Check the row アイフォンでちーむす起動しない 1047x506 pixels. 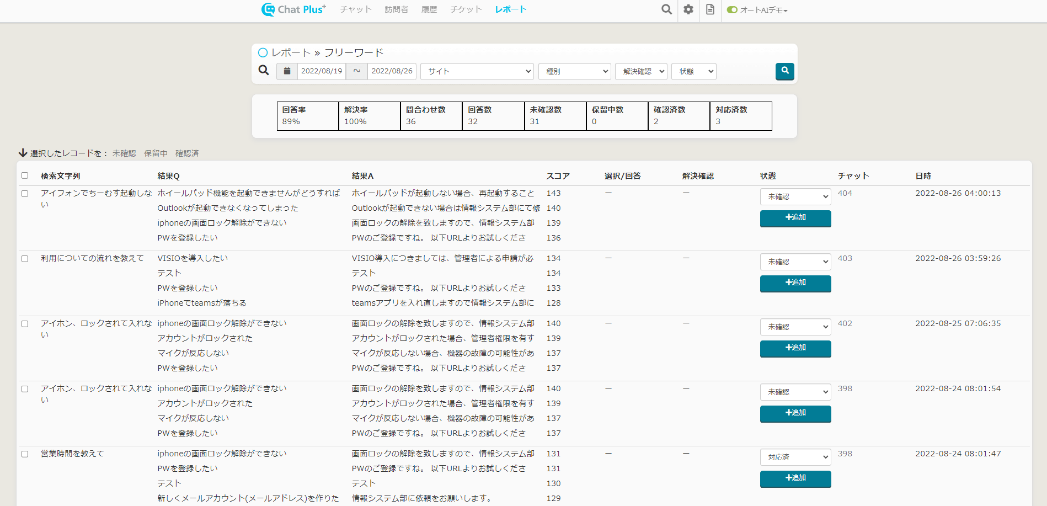(25, 194)
